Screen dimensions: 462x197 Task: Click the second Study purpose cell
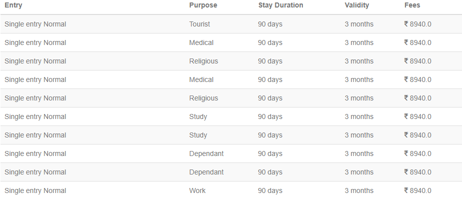pyautogui.click(x=198, y=135)
